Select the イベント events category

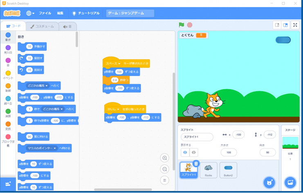coord(8,75)
